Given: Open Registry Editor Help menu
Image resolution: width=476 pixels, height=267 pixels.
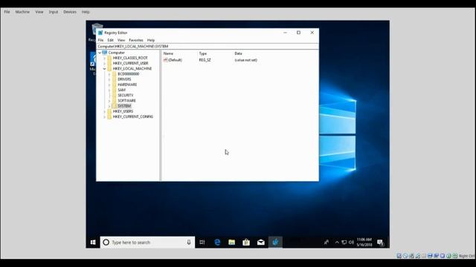Looking at the screenshot, I should (151, 40).
